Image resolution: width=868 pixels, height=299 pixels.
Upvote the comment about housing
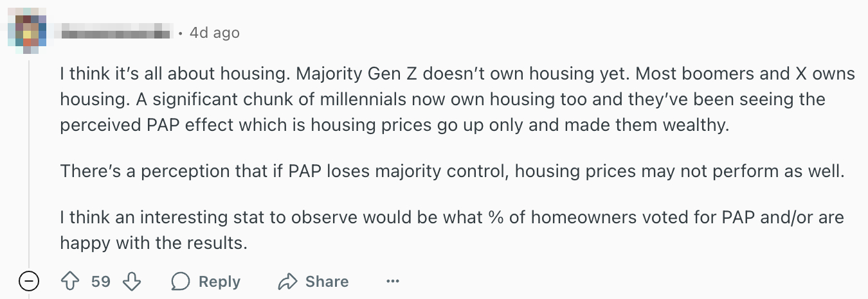pyautogui.click(x=69, y=281)
